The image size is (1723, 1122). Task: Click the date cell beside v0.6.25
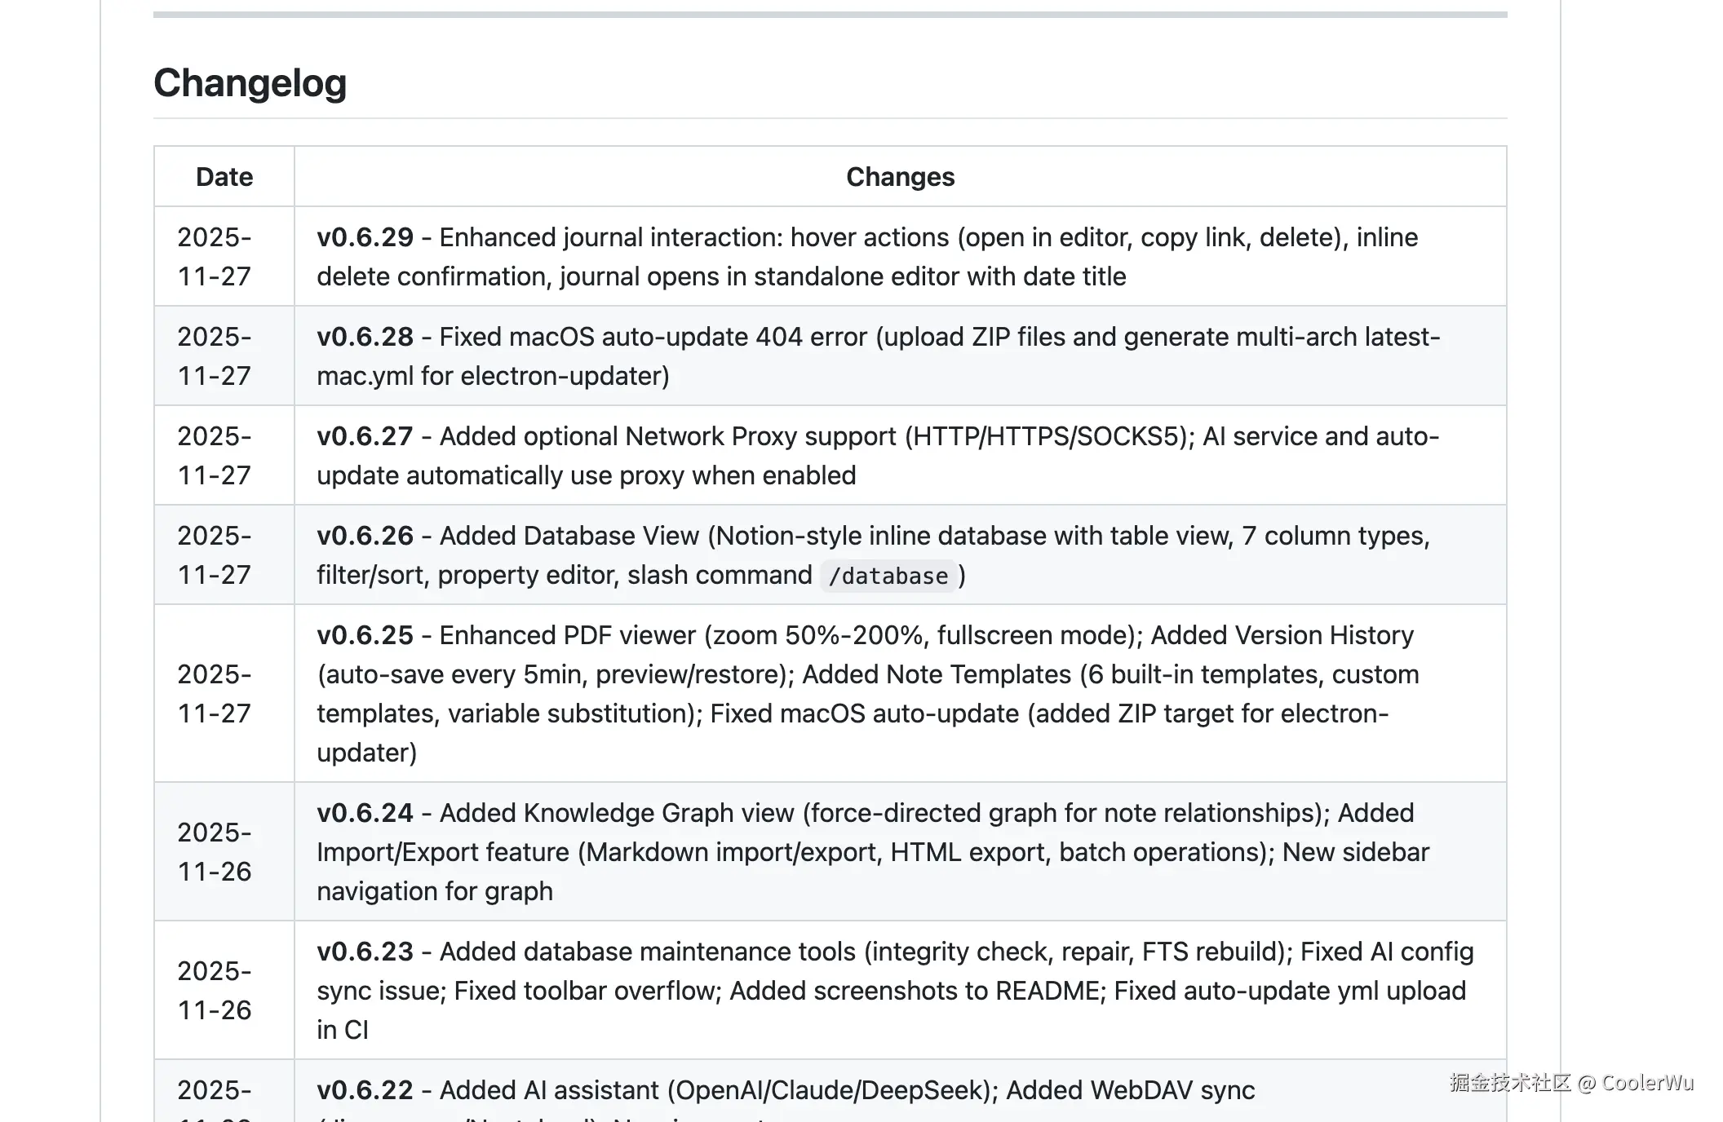pyautogui.click(x=215, y=694)
